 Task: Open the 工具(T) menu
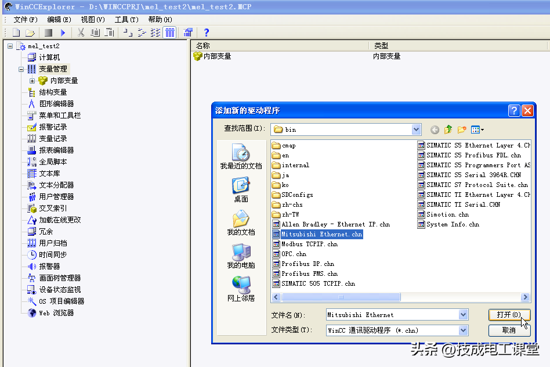pos(126,19)
